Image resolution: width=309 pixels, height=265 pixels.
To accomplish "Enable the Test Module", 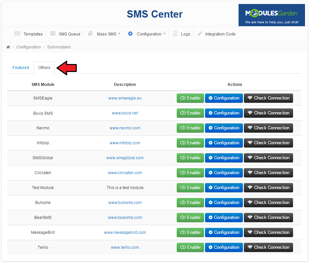I will pyautogui.click(x=190, y=188).
